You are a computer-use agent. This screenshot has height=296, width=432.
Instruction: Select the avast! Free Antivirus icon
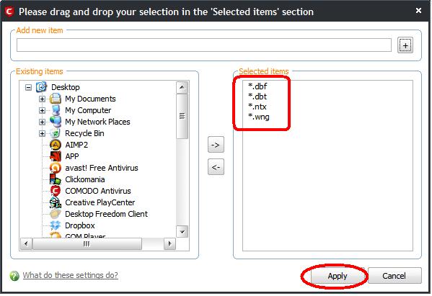pos(56,168)
